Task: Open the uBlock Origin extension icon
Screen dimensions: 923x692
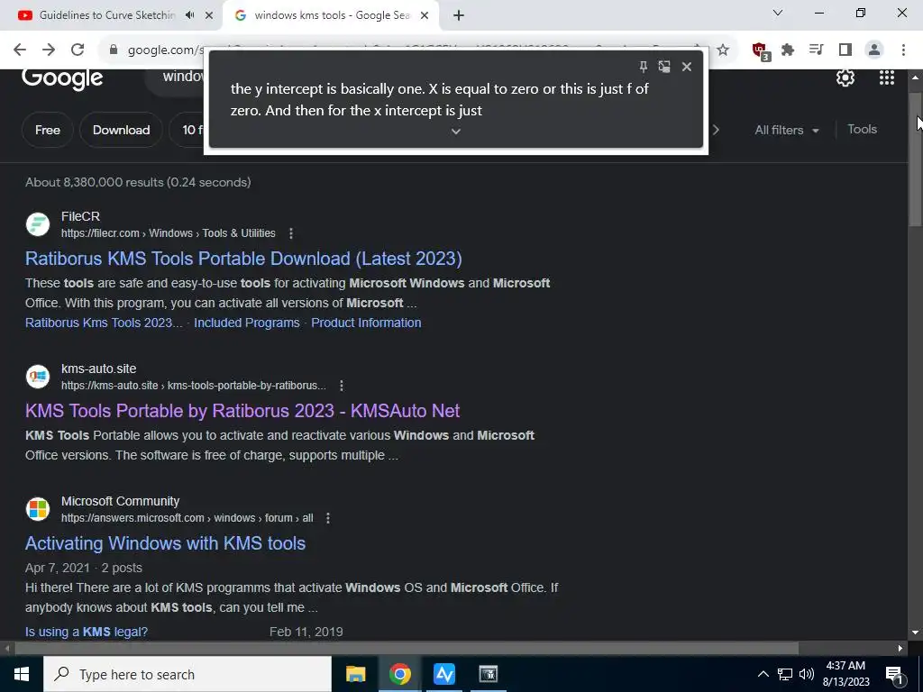Action: (760, 50)
